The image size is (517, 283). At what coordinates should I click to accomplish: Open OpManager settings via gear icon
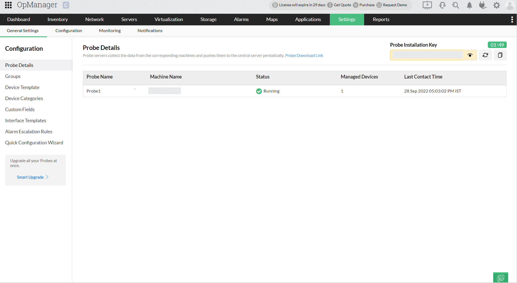496,5
